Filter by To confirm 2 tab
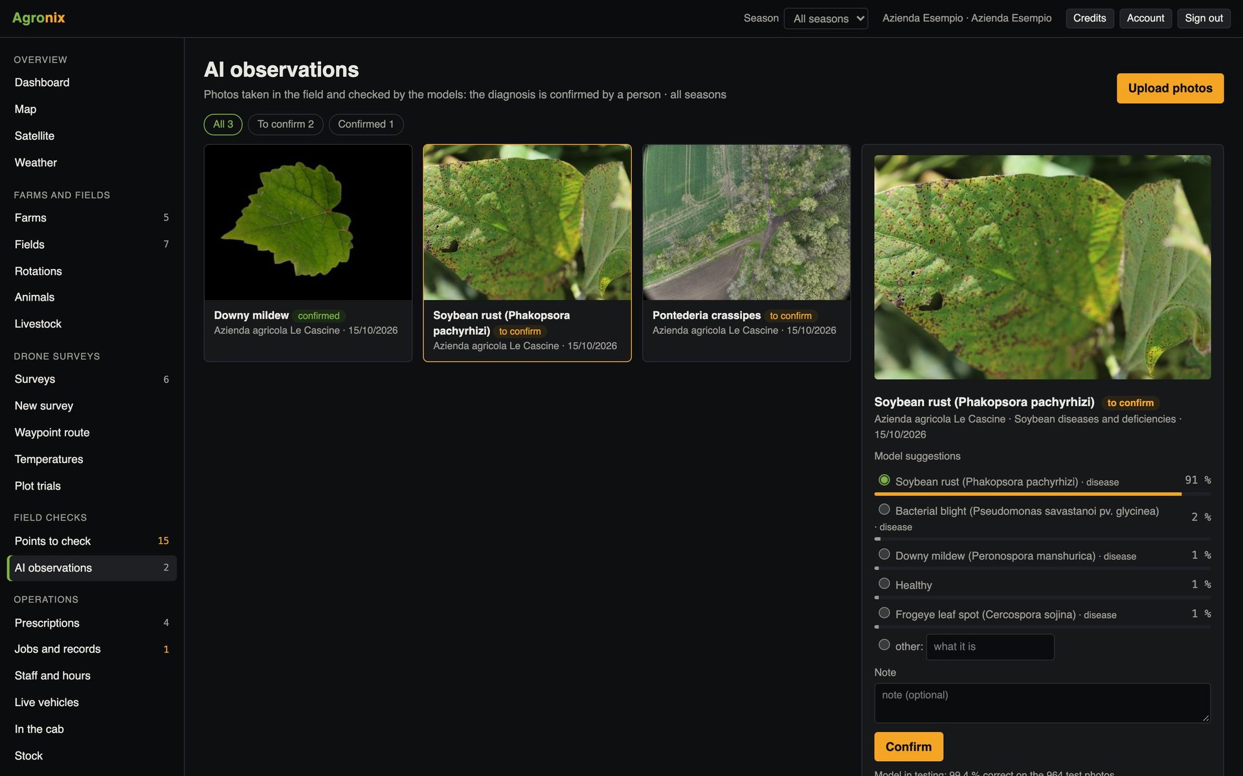 [x=286, y=124]
